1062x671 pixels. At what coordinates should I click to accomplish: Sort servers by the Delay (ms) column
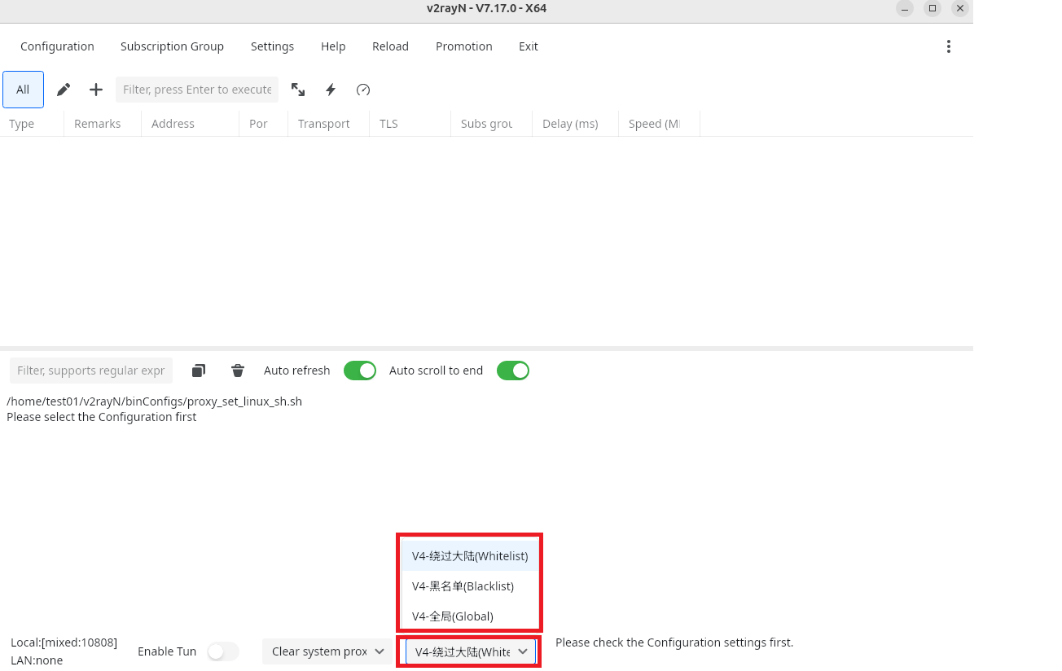tap(568, 123)
